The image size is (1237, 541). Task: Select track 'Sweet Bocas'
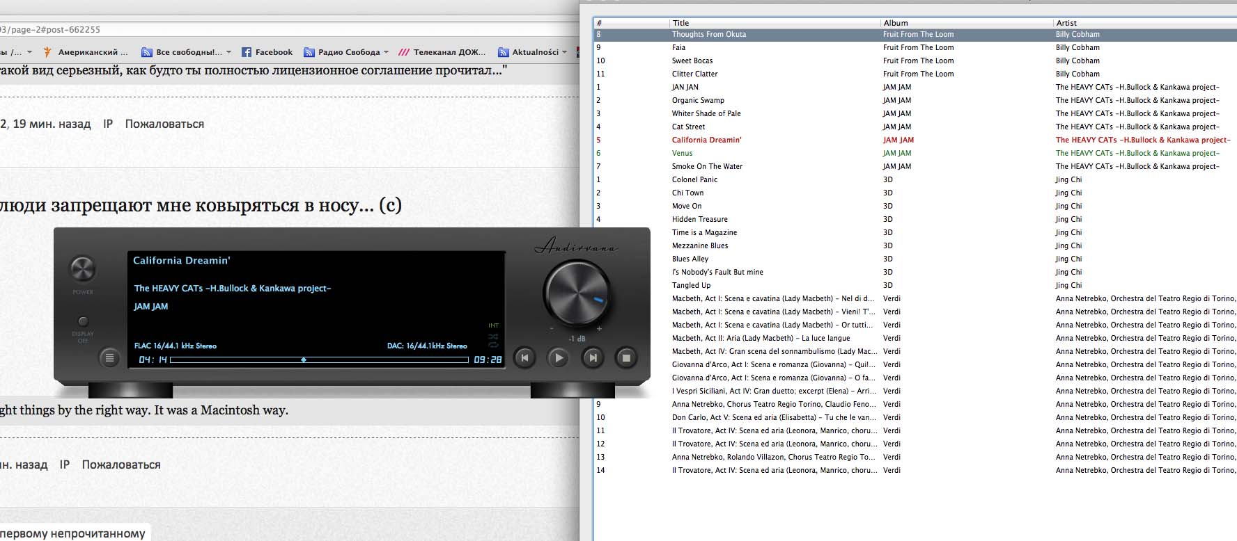point(915,60)
